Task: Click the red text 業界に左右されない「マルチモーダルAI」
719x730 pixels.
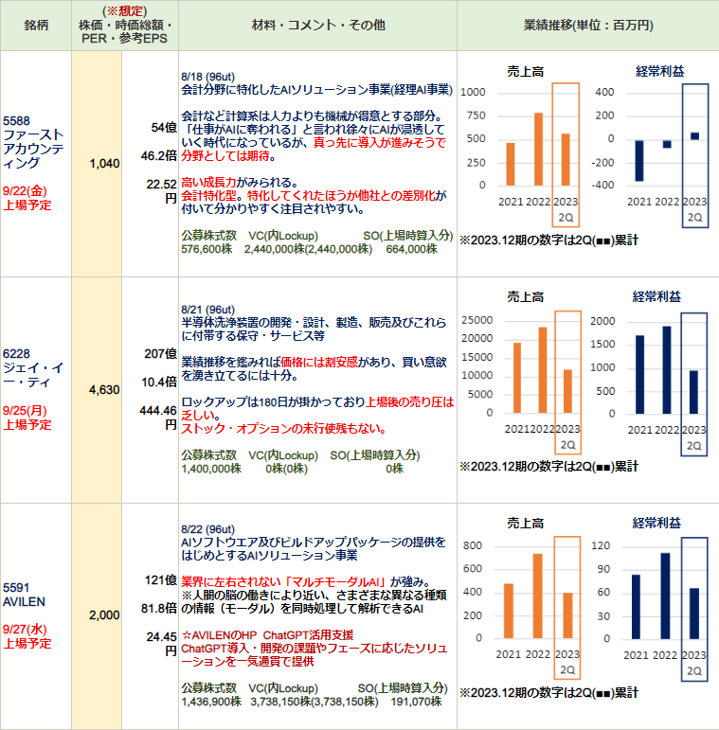Action: (x=284, y=582)
